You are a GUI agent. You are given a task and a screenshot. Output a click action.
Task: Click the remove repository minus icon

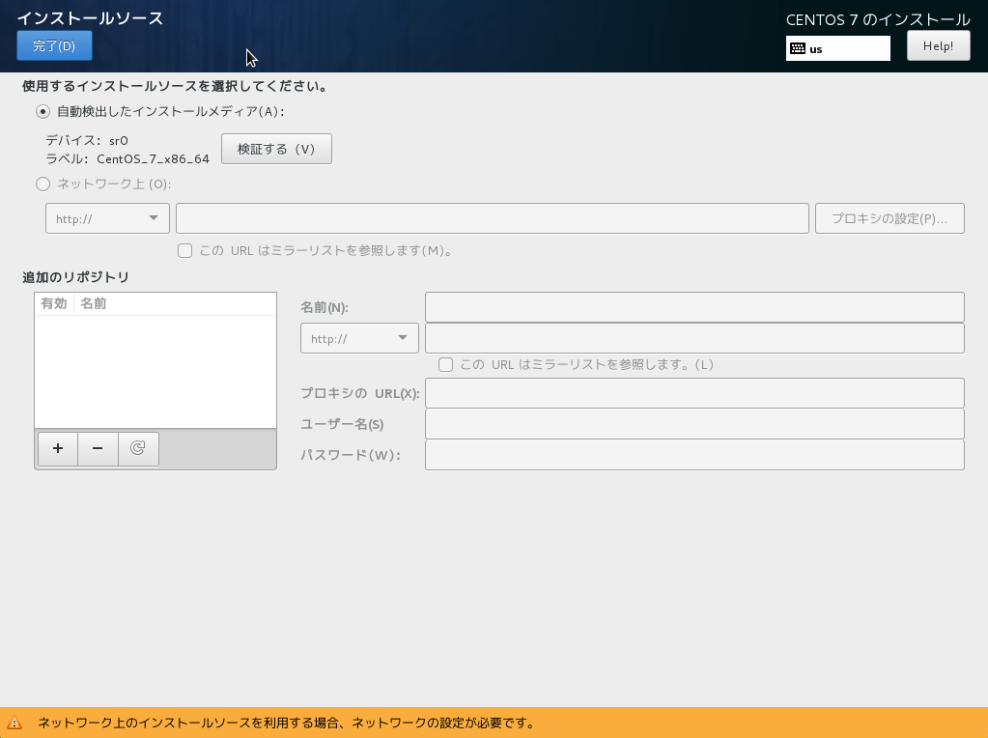98,449
